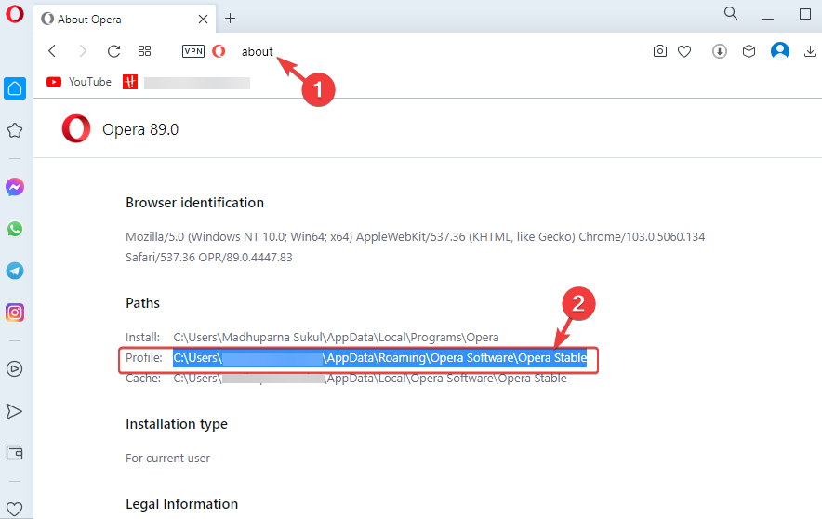Open the Opera main menu logo
Screen dimensions: 822x519
tap(15, 14)
